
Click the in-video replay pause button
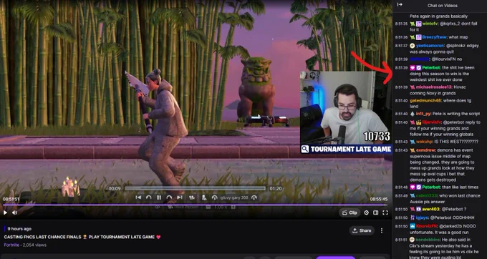click(x=159, y=197)
